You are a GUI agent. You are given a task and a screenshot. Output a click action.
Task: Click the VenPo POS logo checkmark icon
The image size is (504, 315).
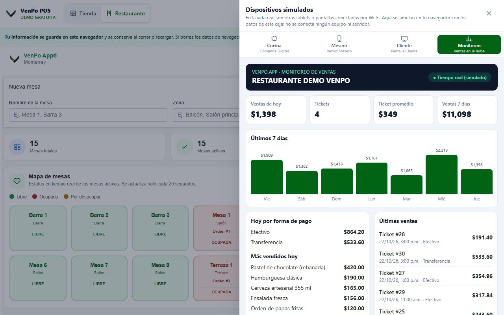[x=11, y=13]
